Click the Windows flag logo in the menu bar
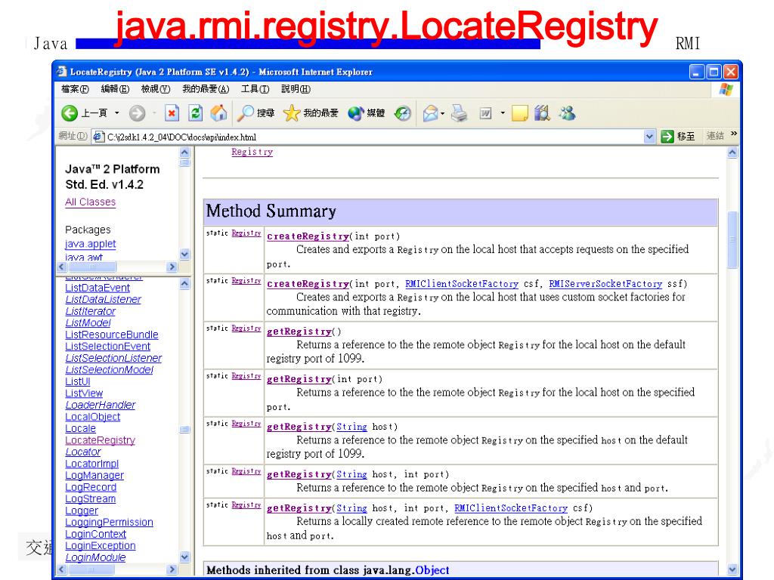The width and height of the screenshot is (774, 580). (x=726, y=89)
